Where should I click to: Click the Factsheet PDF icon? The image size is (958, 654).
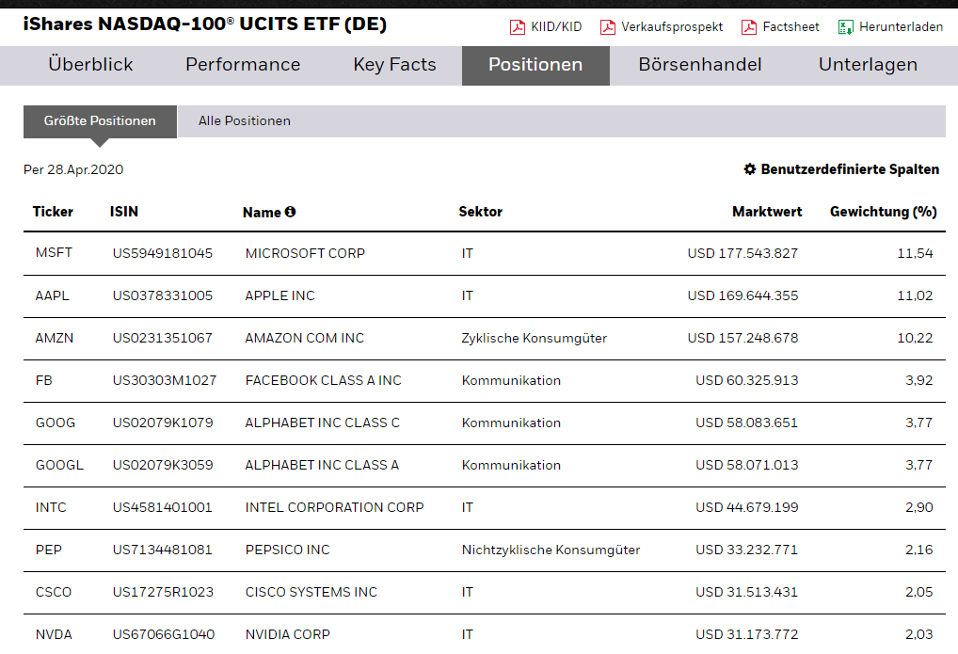(749, 27)
